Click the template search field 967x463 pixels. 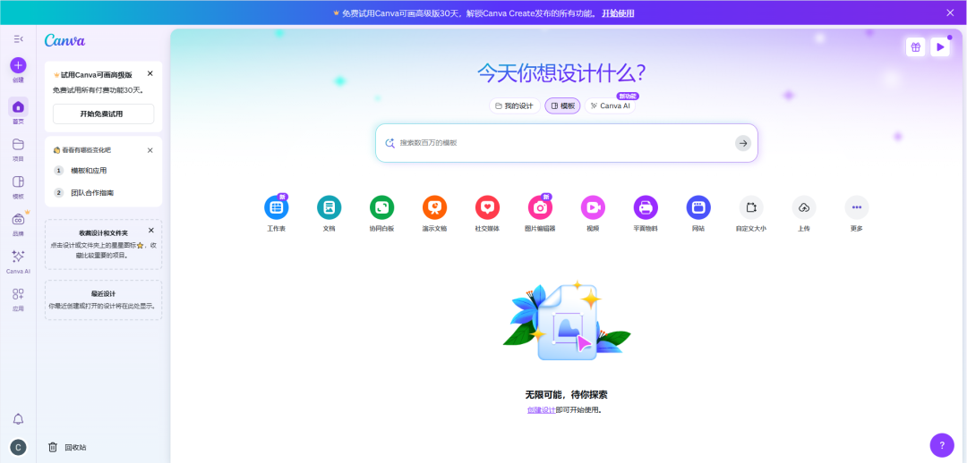coord(566,143)
